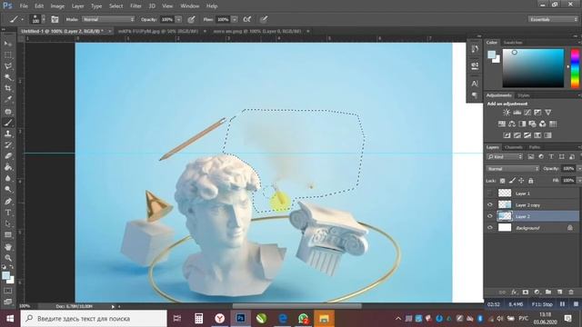Image resolution: width=582 pixels, height=327 pixels.
Task: Add a Color Balance adjustment
Action: [512, 124]
